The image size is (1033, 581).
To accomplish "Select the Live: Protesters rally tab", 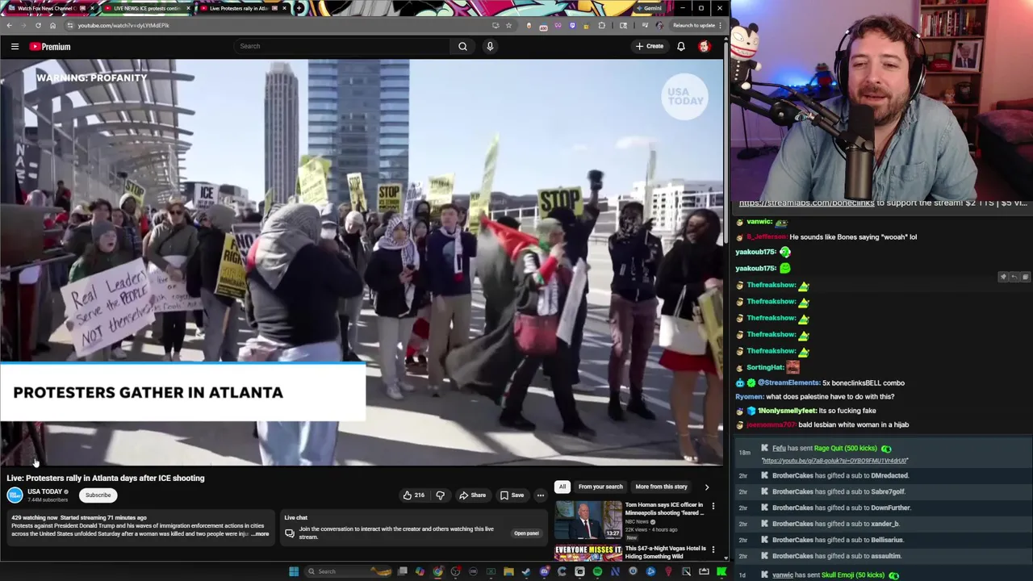I will (x=242, y=8).
